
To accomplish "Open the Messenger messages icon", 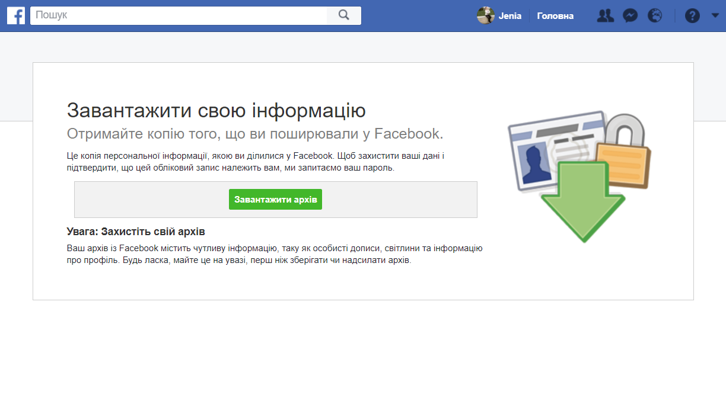I will 630,16.
